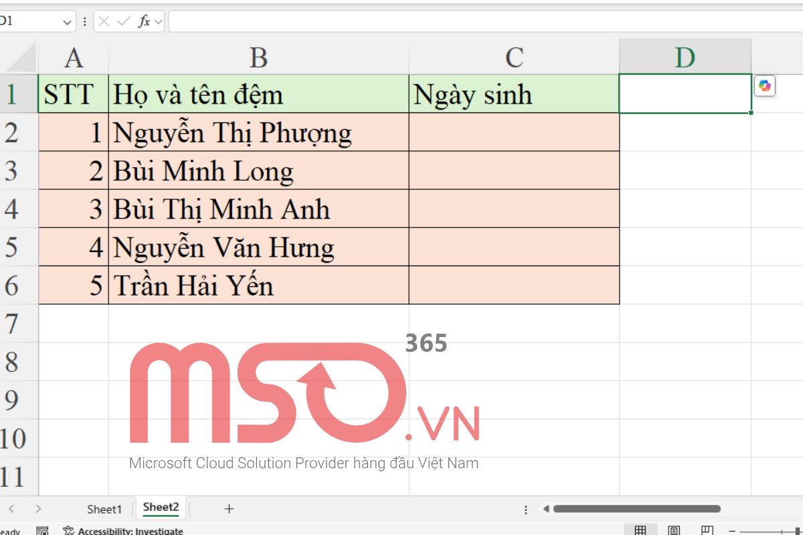Select column D header
The height and width of the screenshot is (535, 803).
685,58
